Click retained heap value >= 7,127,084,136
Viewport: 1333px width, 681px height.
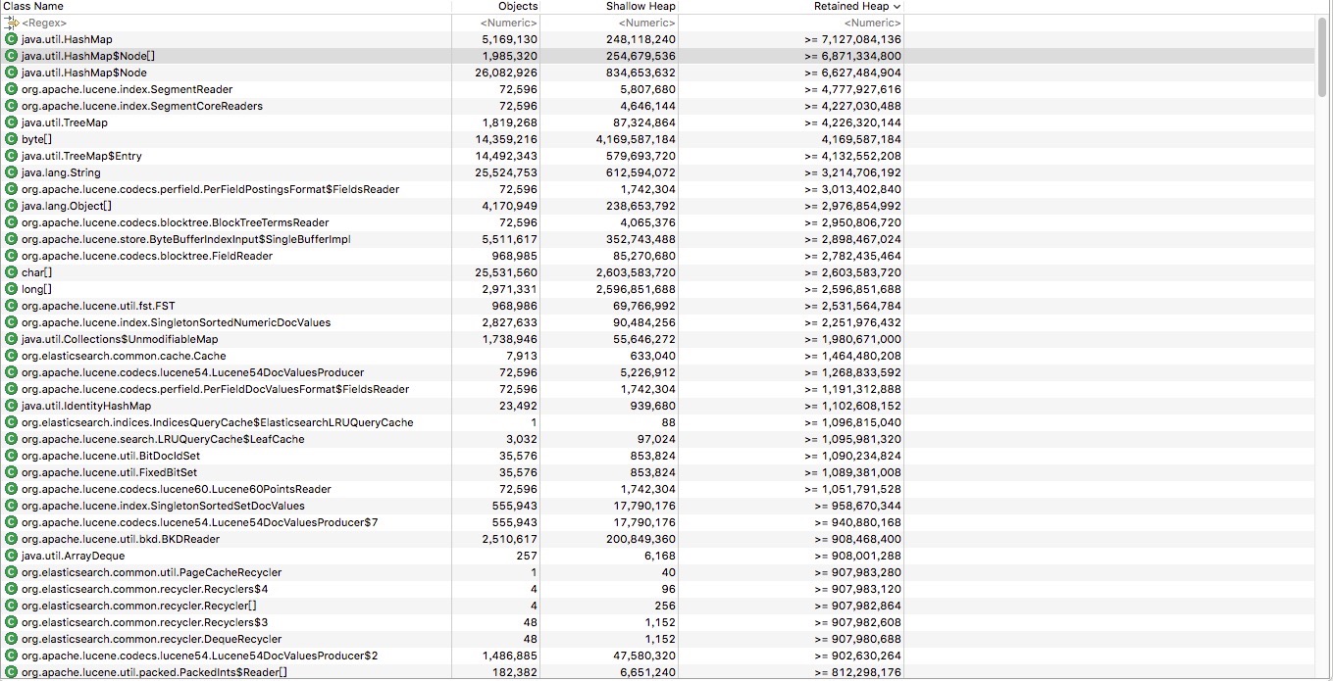coord(852,39)
